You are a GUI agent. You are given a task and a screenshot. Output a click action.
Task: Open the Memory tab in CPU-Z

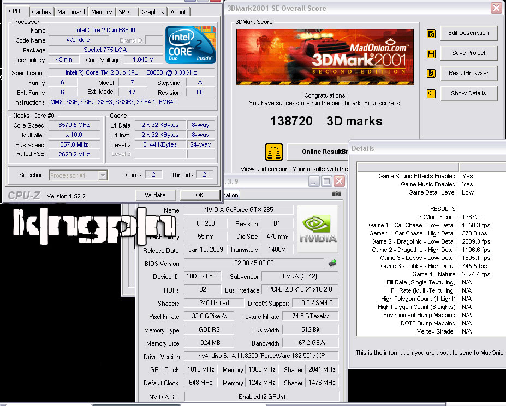tap(102, 12)
